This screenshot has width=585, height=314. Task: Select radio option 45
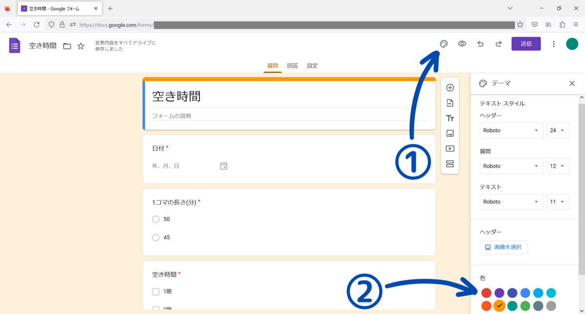click(x=156, y=237)
